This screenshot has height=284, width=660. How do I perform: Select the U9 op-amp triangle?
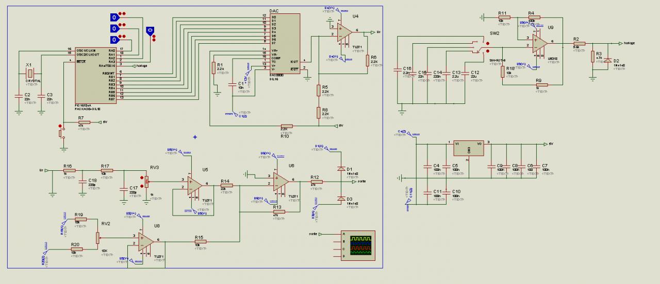tap(539, 42)
